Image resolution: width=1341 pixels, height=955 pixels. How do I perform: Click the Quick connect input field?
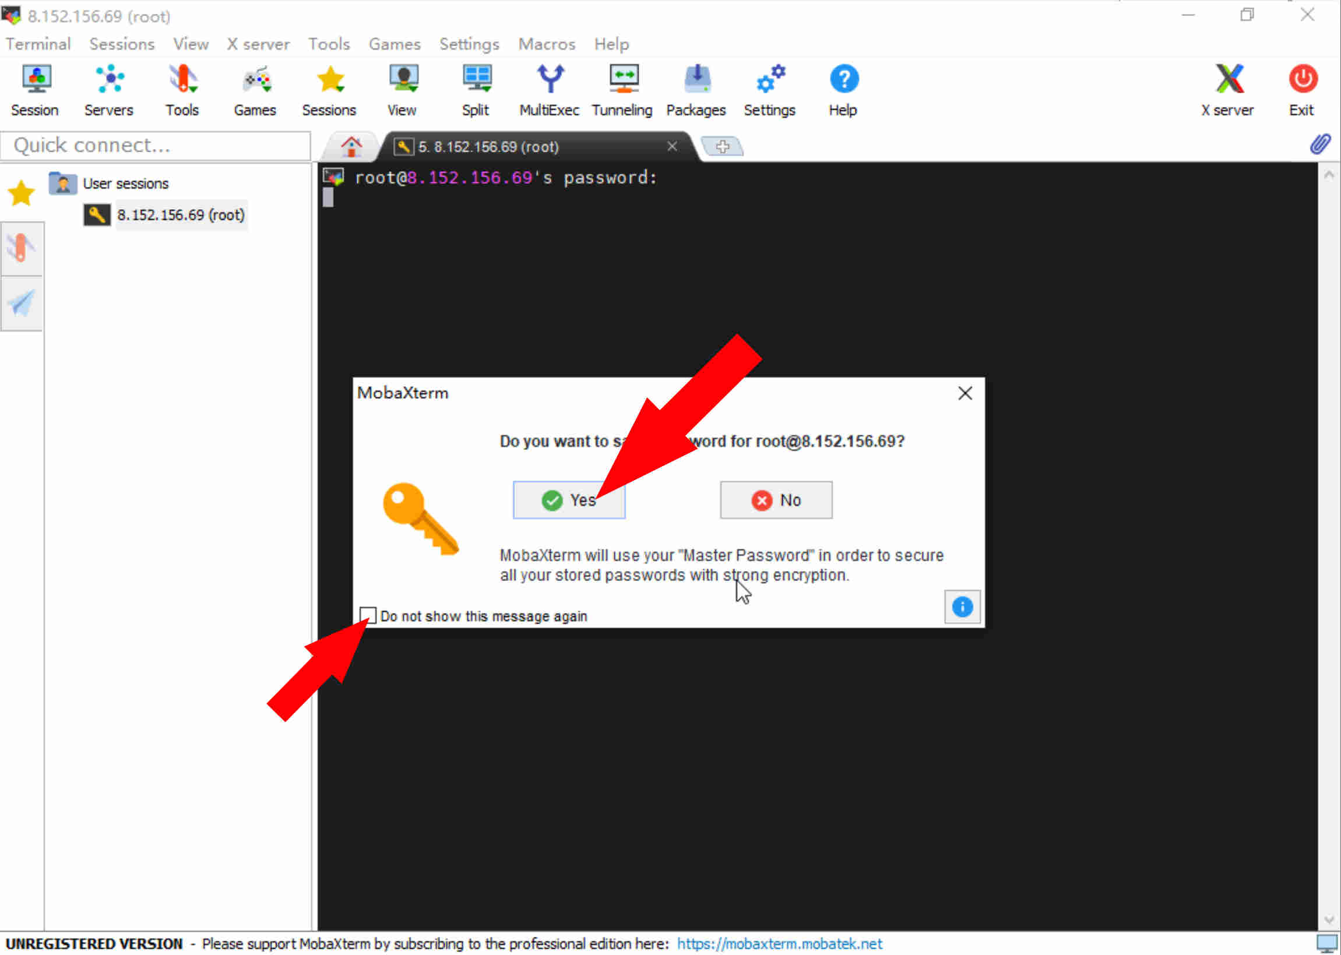point(155,145)
